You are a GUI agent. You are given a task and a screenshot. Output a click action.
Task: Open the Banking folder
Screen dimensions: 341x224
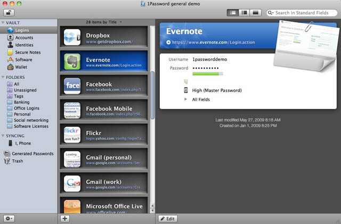tap(28, 102)
